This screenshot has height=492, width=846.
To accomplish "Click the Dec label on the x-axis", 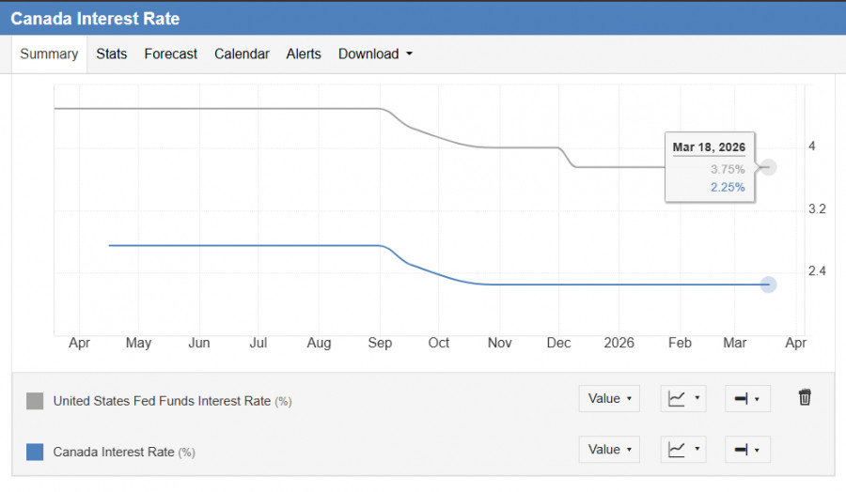I will tap(558, 343).
